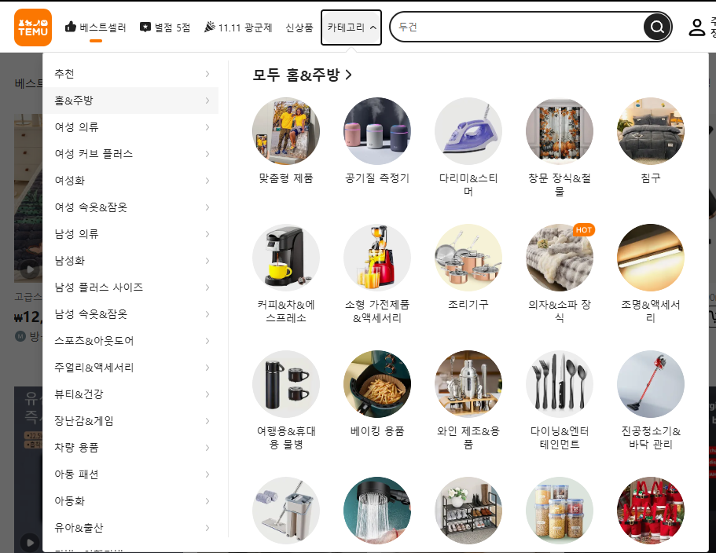Open 창문 장식&철물 curtain image
Image resolution: width=716 pixels, height=553 pixels.
[x=560, y=131]
